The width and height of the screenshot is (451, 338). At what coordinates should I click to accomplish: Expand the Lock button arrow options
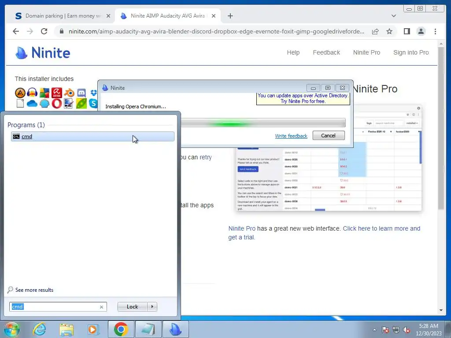(152, 307)
